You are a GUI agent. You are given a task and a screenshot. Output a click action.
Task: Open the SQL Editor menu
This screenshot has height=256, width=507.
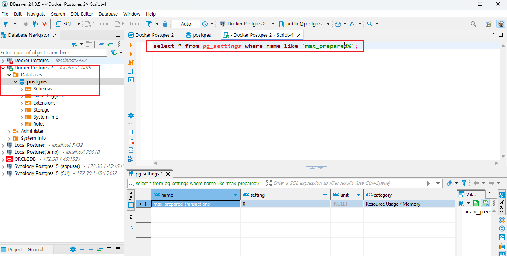pos(82,14)
